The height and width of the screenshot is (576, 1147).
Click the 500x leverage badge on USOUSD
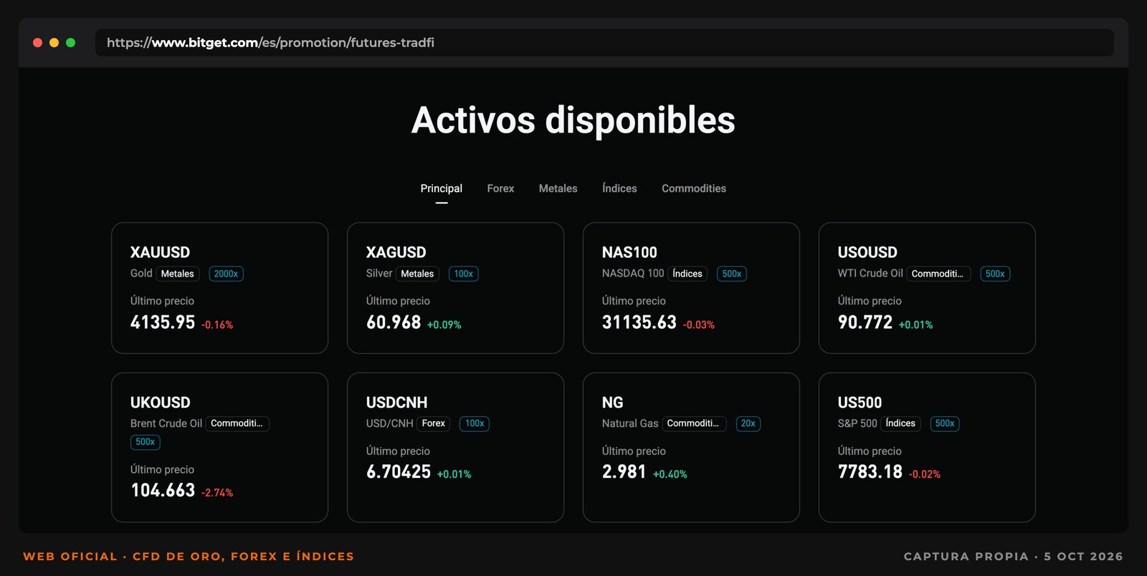[994, 274]
